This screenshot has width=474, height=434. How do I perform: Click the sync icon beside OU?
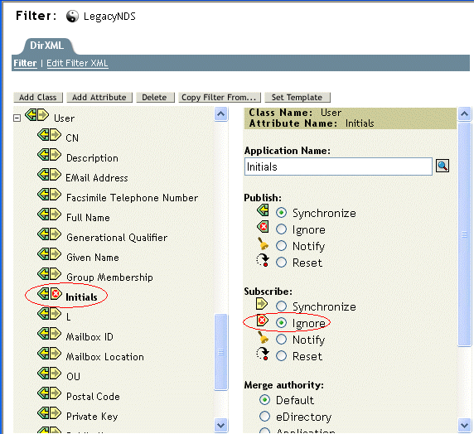point(49,374)
